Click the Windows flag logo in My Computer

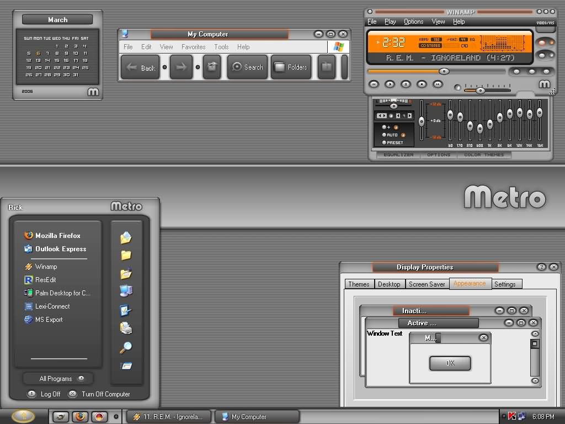coord(339,46)
